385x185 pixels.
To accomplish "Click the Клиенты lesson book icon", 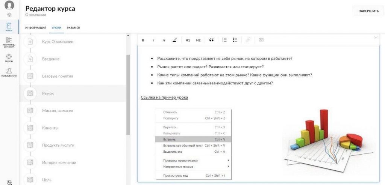I will (x=30, y=128).
